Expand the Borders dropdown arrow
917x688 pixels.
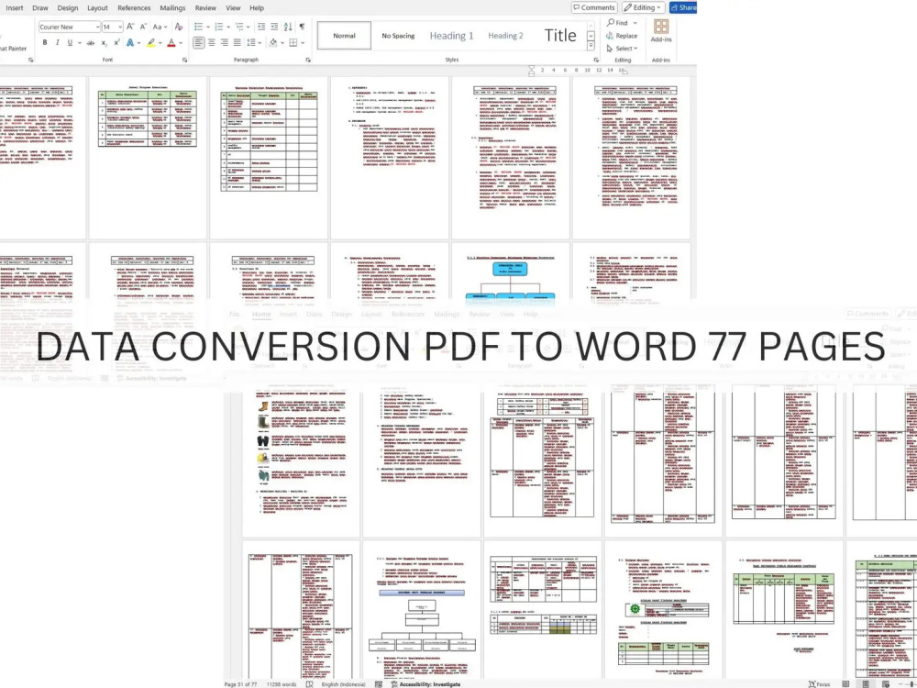tap(302, 42)
